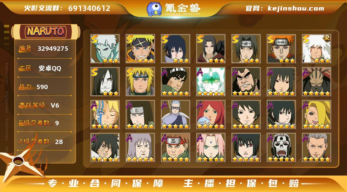347x192 pixels.
Task: Pick the pink-haired Sakura portrait
Action: click(211, 147)
